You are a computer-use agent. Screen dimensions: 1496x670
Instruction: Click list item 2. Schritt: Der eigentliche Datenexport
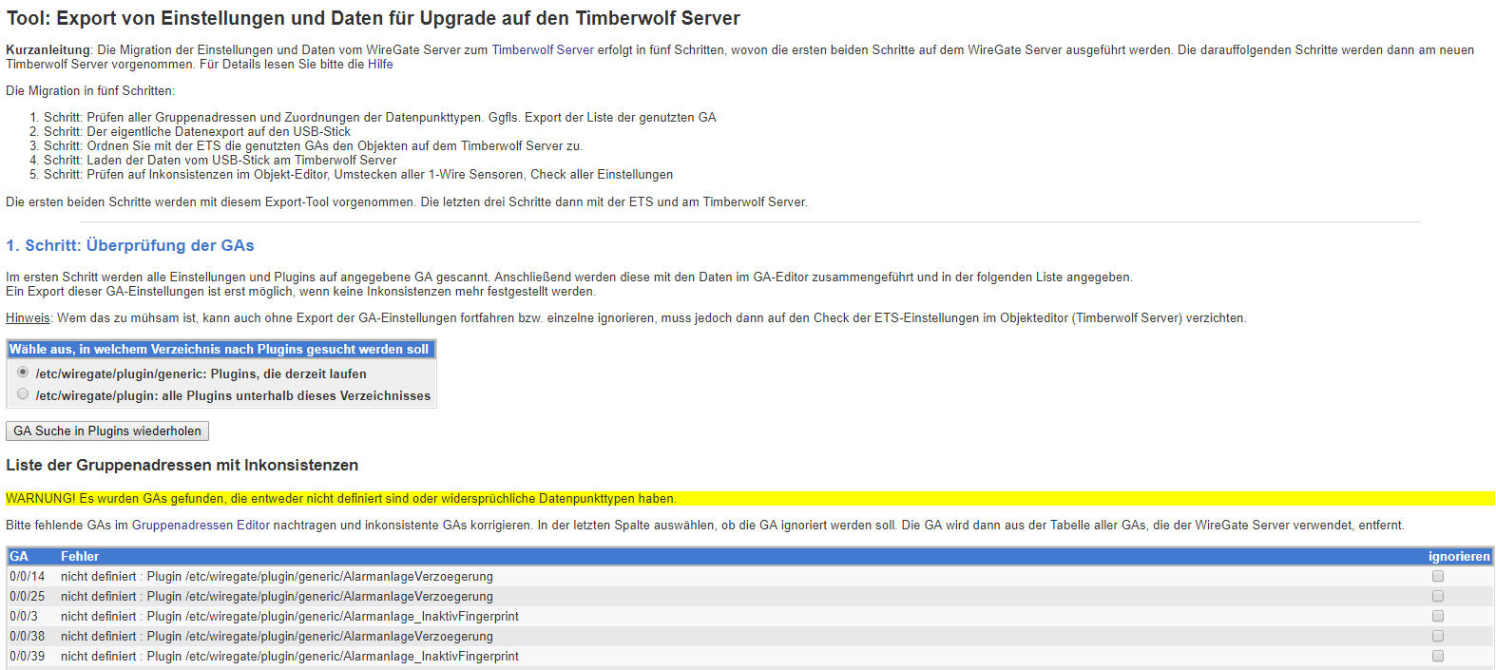click(197, 132)
